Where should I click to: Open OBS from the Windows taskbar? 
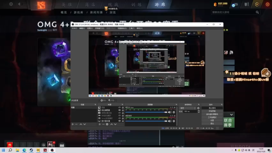pos(52,150)
